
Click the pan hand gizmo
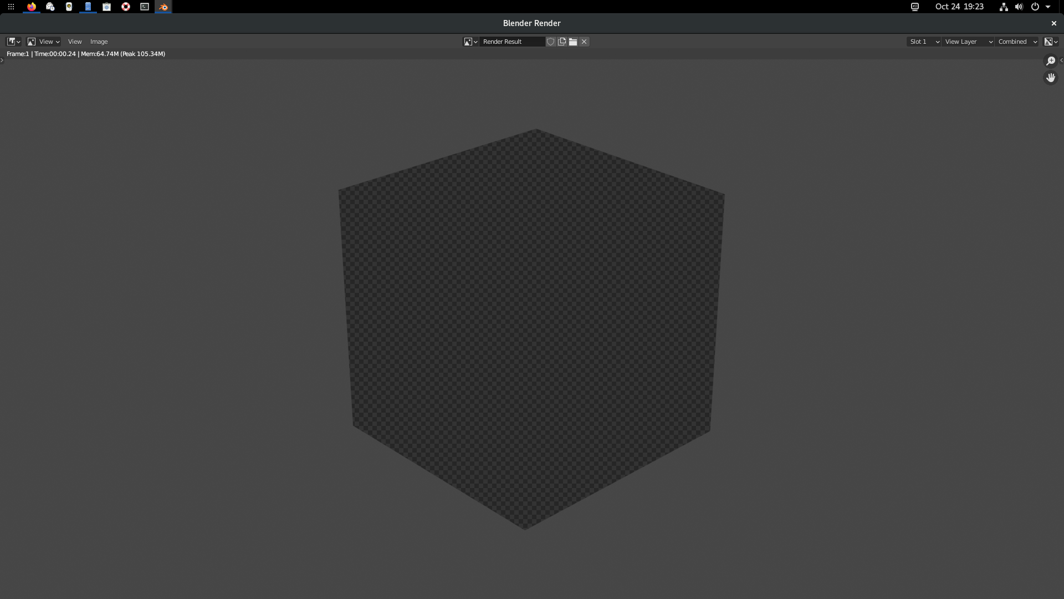point(1051,78)
